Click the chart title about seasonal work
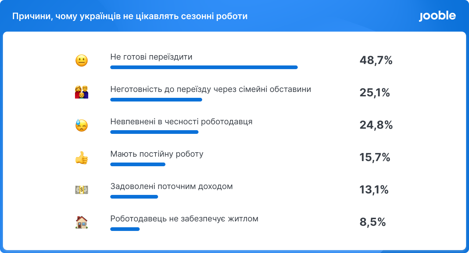This screenshot has width=469, height=253. (x=130, y=17)
